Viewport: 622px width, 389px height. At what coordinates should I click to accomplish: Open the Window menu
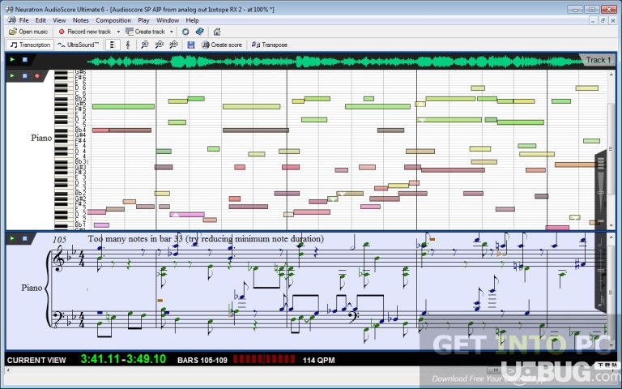click(168, 20)
